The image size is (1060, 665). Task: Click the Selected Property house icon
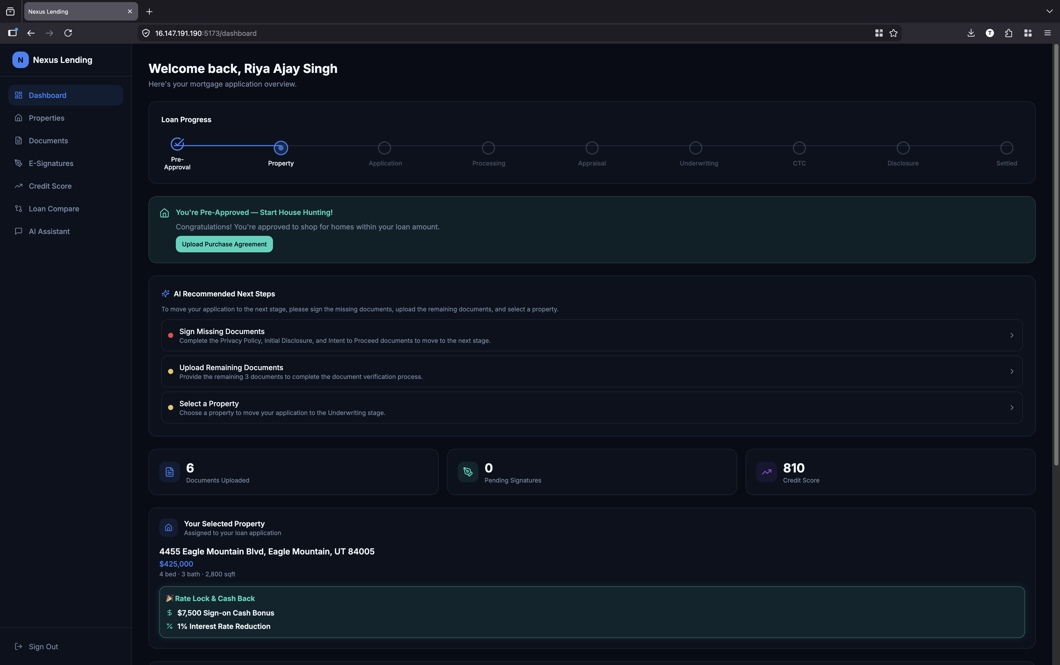tap(168, 527)
